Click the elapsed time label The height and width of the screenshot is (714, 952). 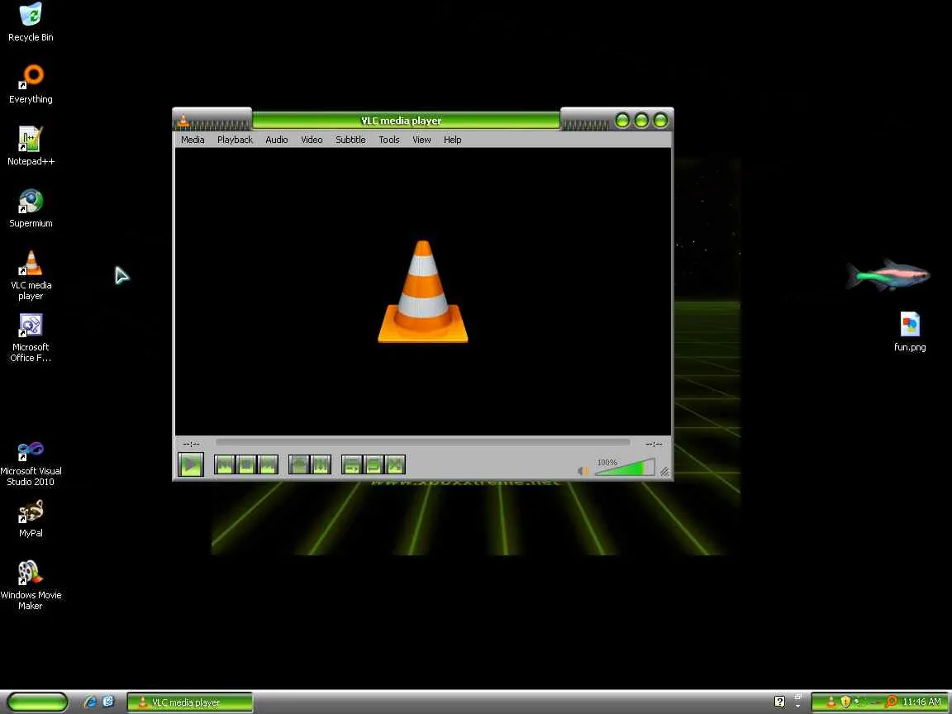(x=191, y=444)
